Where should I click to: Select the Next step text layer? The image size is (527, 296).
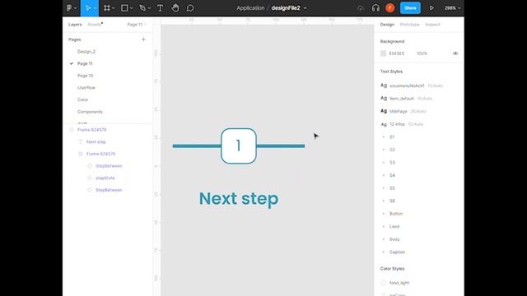(96, 141)
